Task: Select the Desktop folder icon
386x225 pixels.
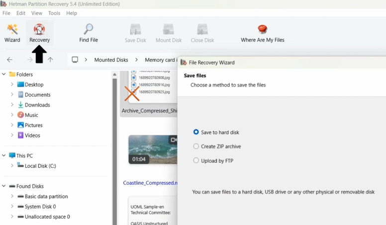Action: (21, 85)
